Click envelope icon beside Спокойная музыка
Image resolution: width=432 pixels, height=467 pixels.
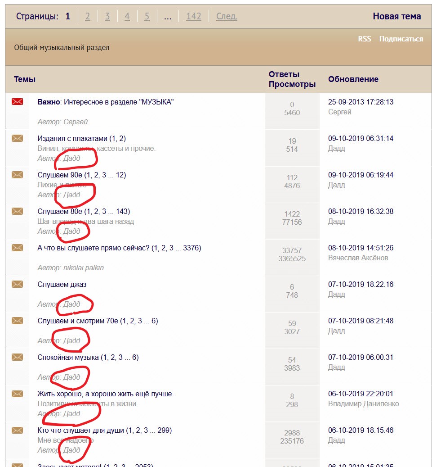pyautogui.click(x=17, y=357)
